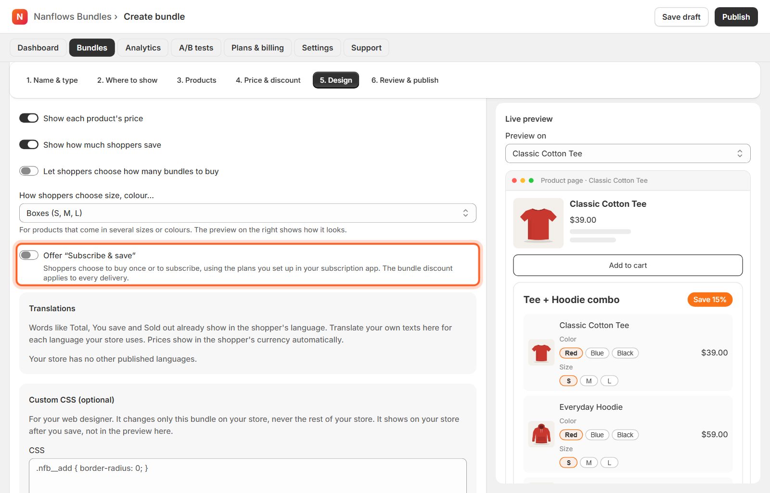Click the Classic Cotton Tee bundle thumbnail
This screenshot has width=770, height=493.
[541, 353]
